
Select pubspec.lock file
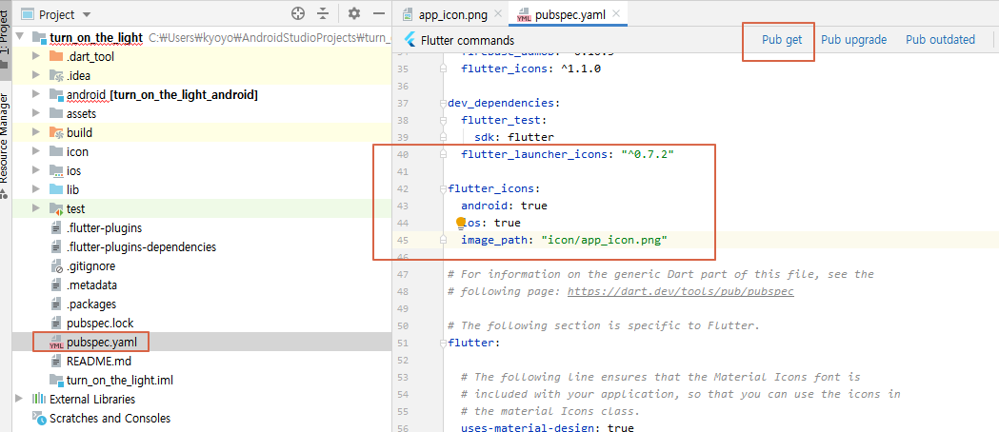tap(100, 324)
